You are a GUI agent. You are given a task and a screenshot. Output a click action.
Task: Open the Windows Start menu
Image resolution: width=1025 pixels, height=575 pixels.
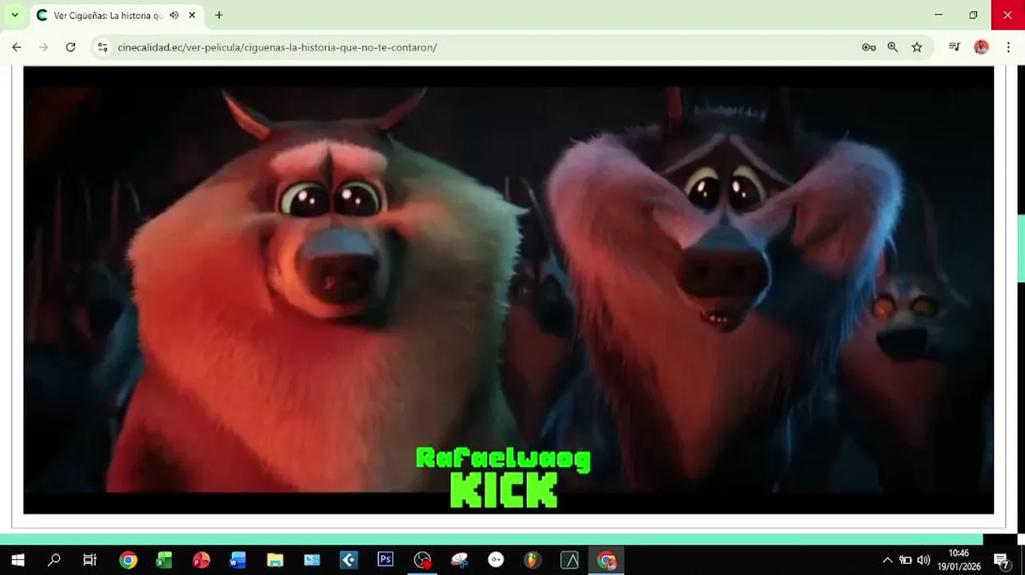click(x=17, y=560)
